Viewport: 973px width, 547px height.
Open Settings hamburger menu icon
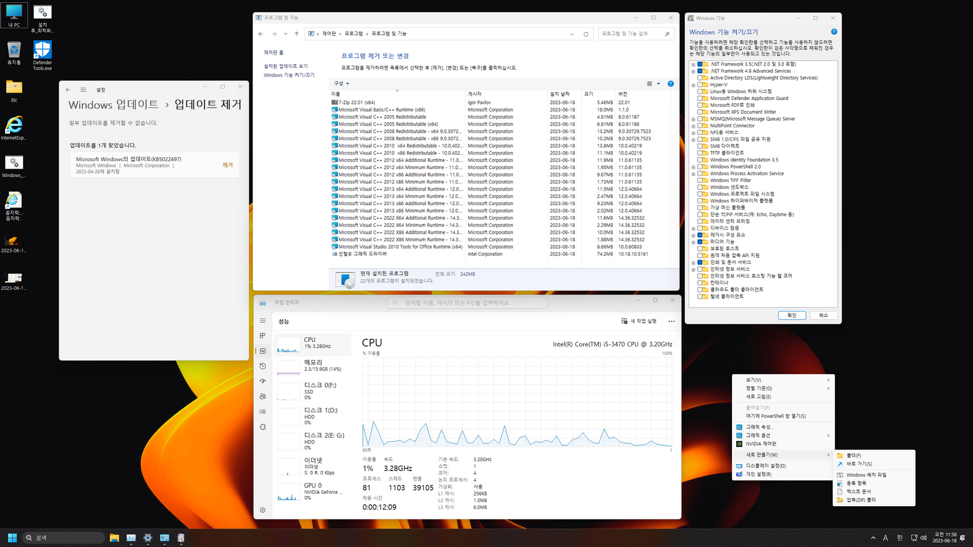[83, 89]
